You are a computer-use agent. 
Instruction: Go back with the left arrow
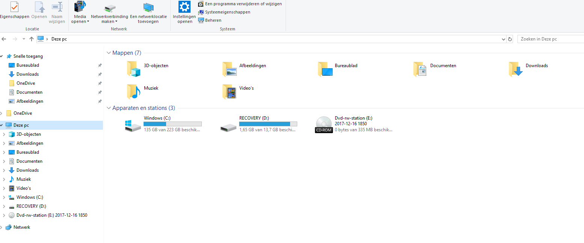point(4,39)
